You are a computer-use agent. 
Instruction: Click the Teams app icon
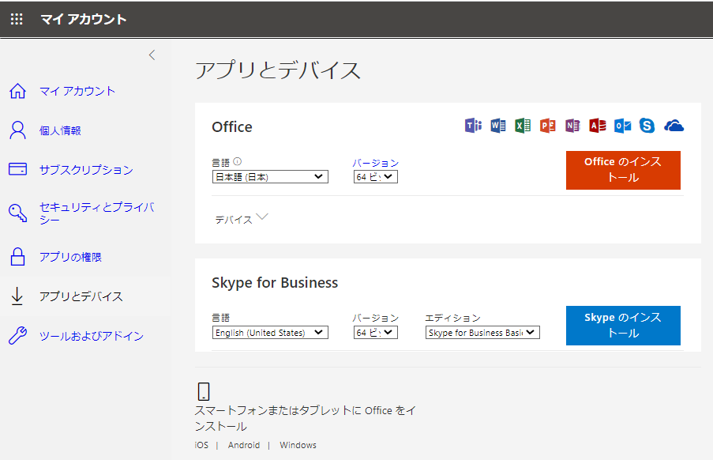coord(473,125)
